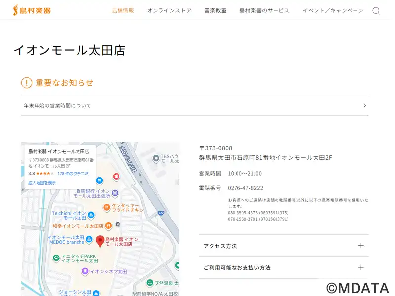The image size is (395, 296).
Task: Click the MEDOC branche shop marker
Action: coord(89,239)
